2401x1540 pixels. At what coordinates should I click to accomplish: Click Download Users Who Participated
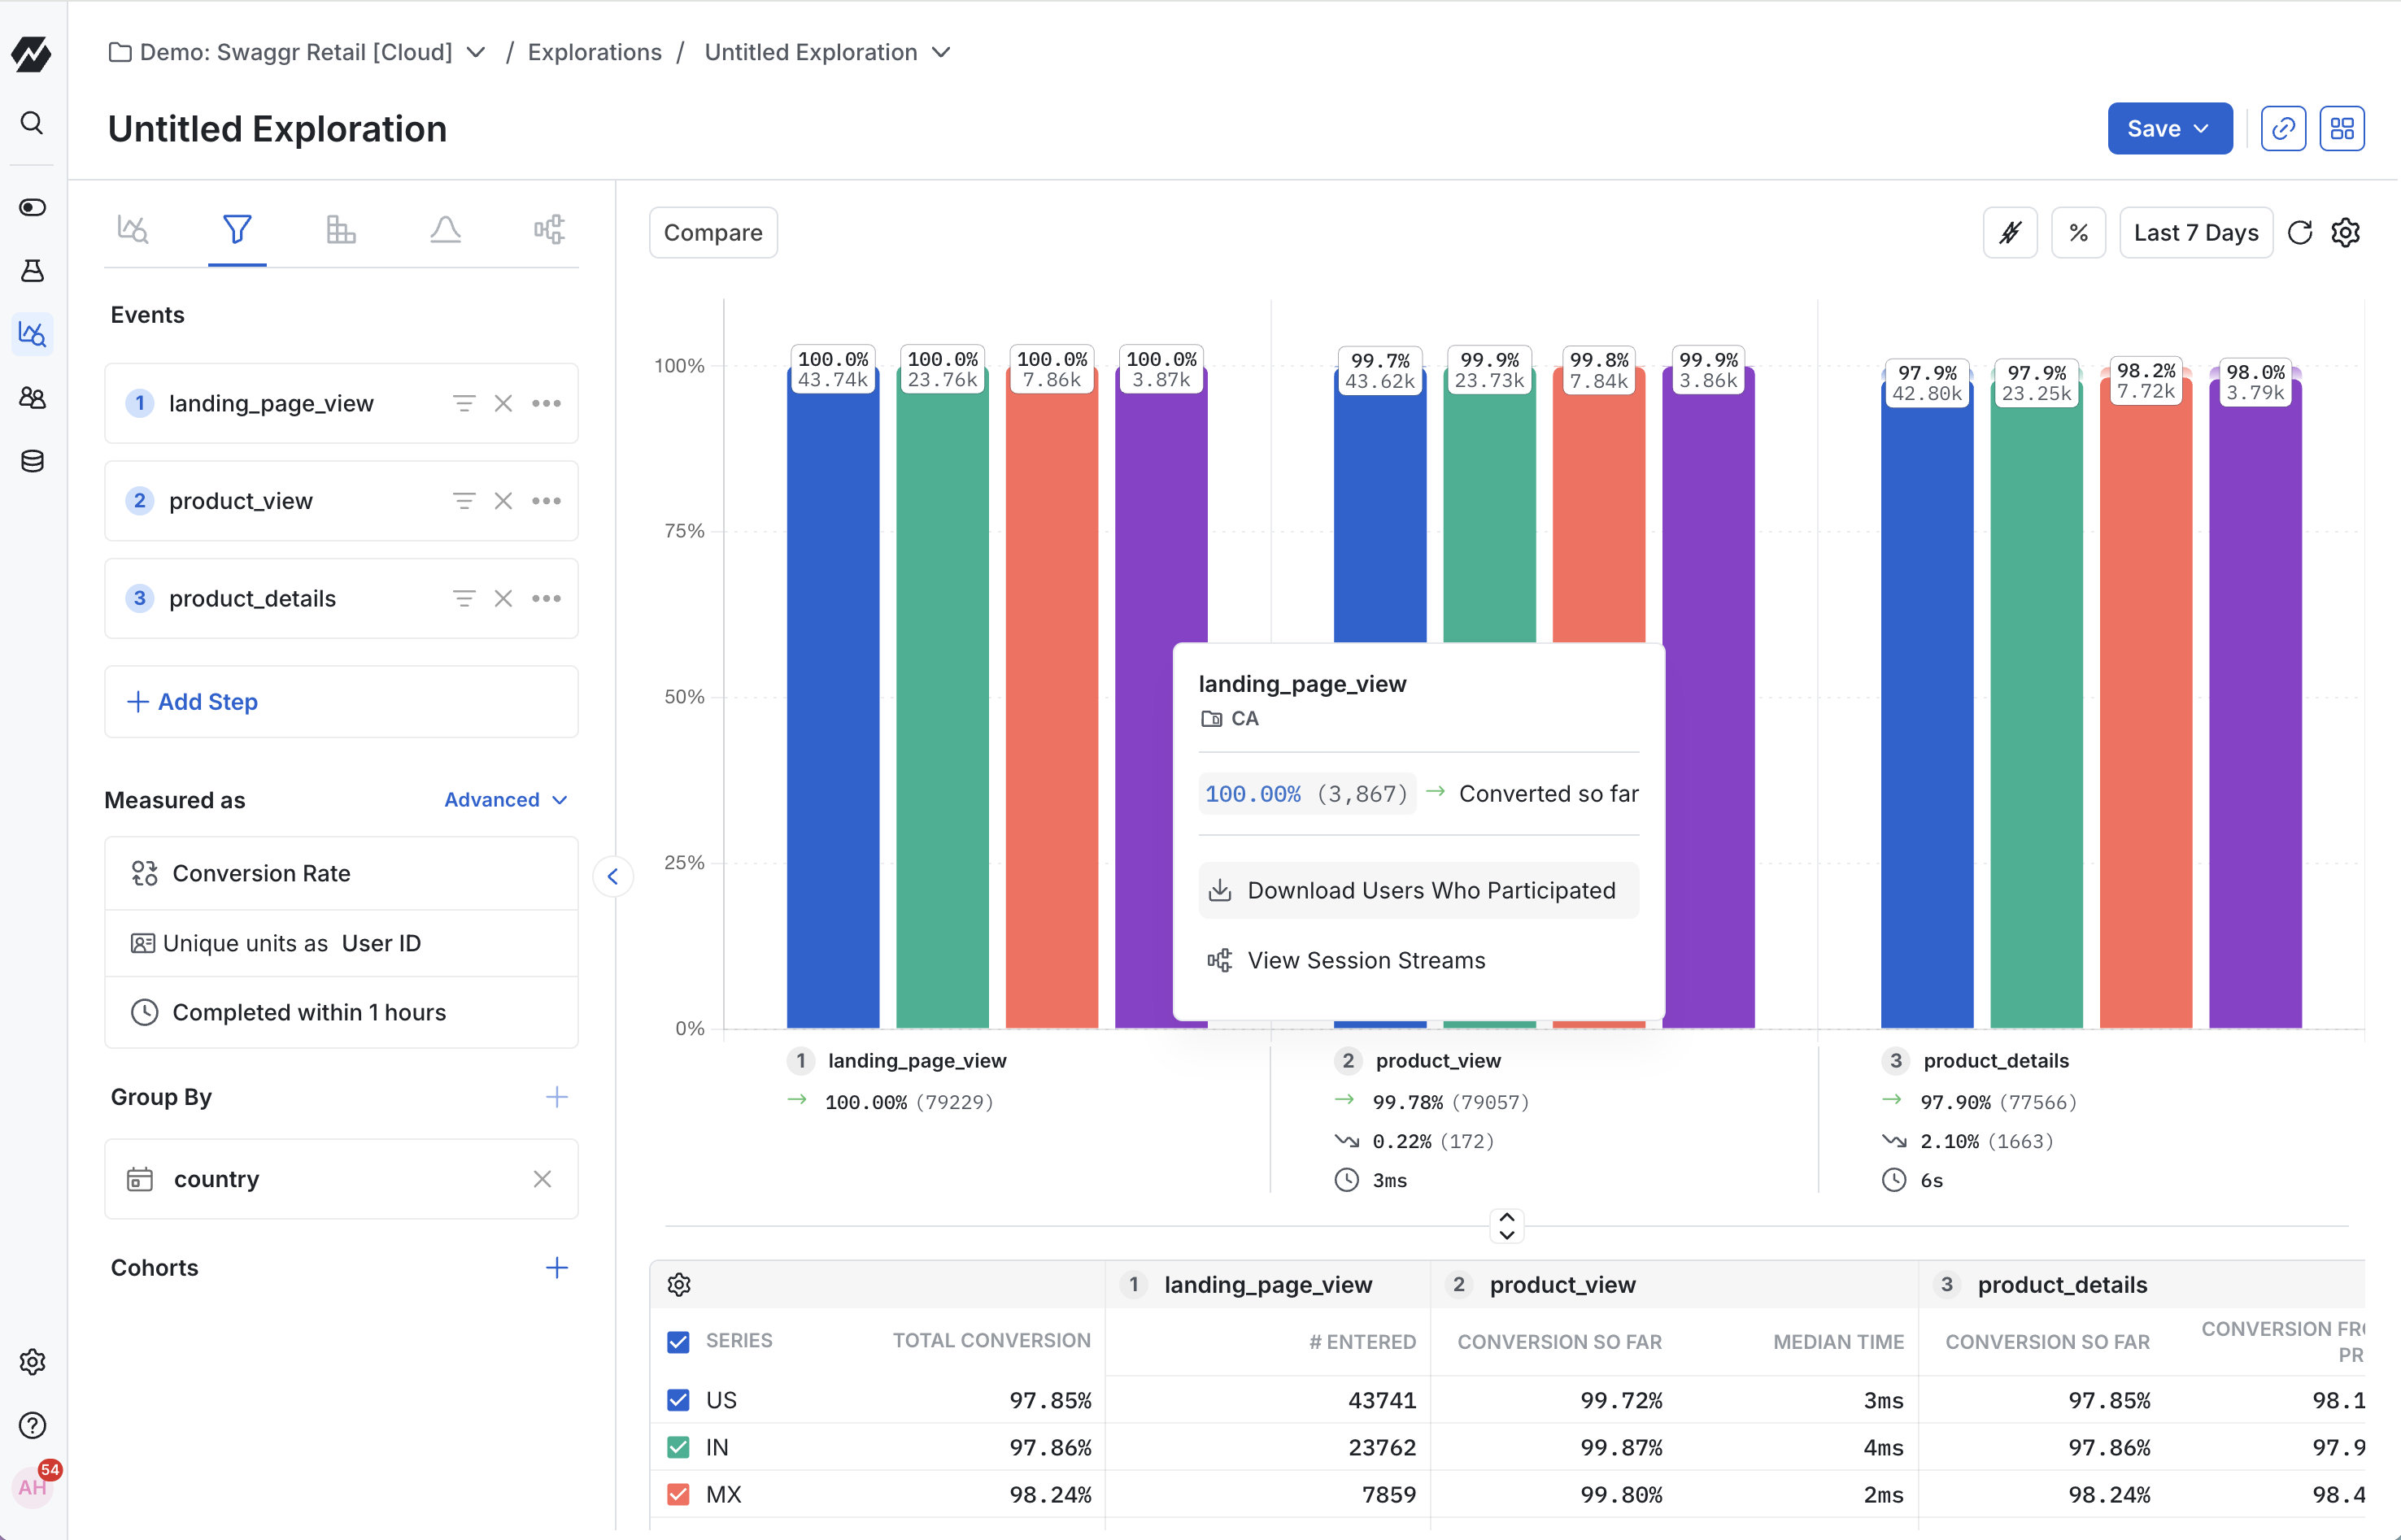coord(1417,890)
